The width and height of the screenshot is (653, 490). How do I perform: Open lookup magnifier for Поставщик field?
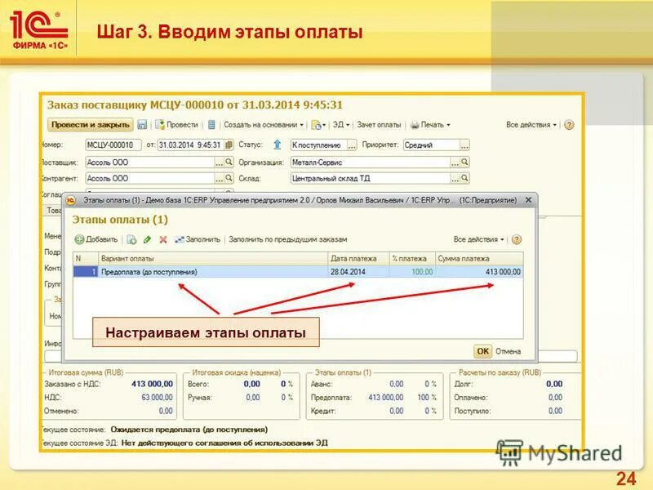coord(230,162)
